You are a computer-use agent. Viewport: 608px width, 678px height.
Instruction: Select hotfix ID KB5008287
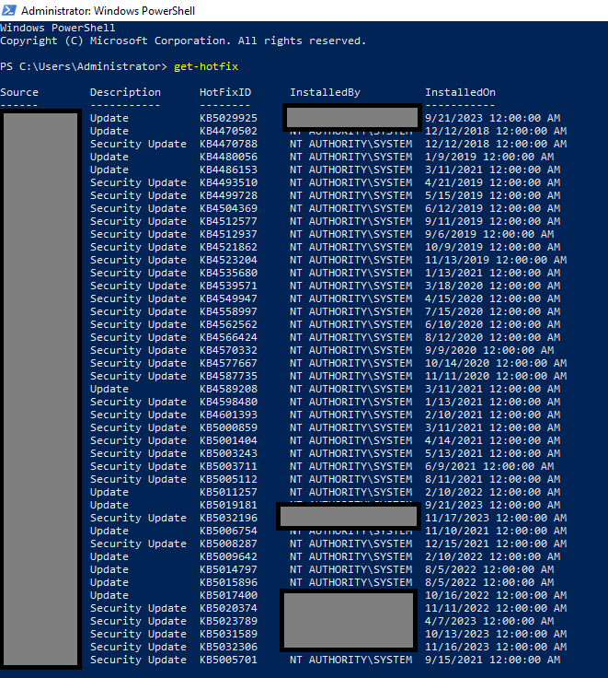(x=228, y=544)
